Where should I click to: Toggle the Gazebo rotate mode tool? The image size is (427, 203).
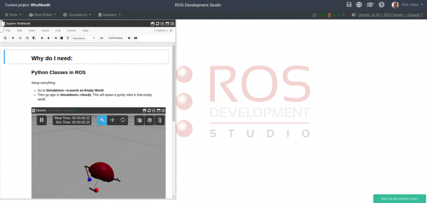[x=122, y=120]
